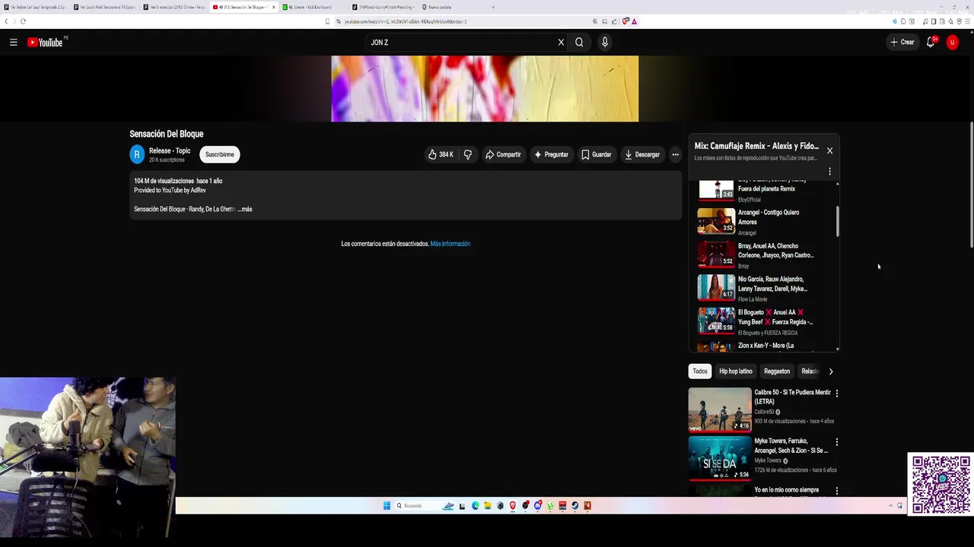
Task: Open the user account avatar
Action: pos(952,43)
